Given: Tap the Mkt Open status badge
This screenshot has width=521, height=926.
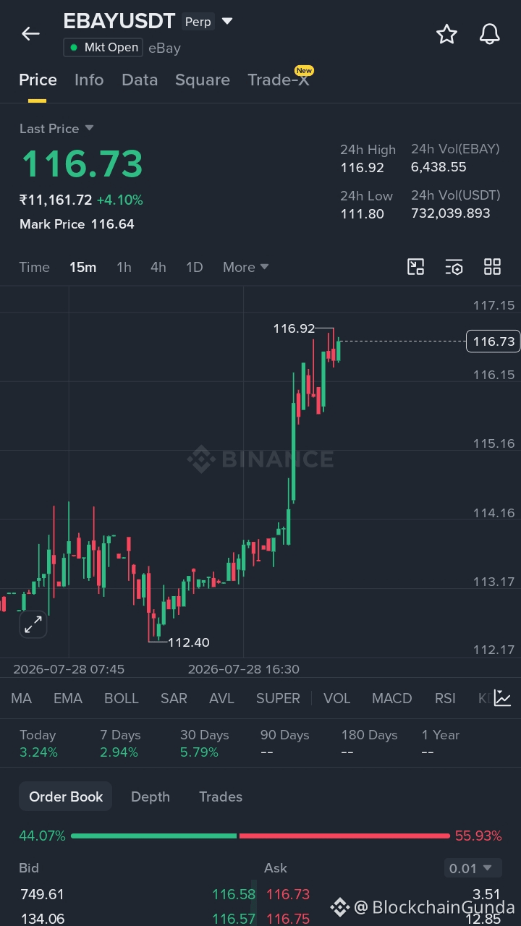Looking at the screenshot, I should [103, 48].
